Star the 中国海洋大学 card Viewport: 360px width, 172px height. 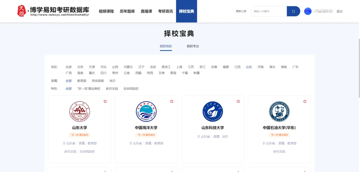[172, 101]
